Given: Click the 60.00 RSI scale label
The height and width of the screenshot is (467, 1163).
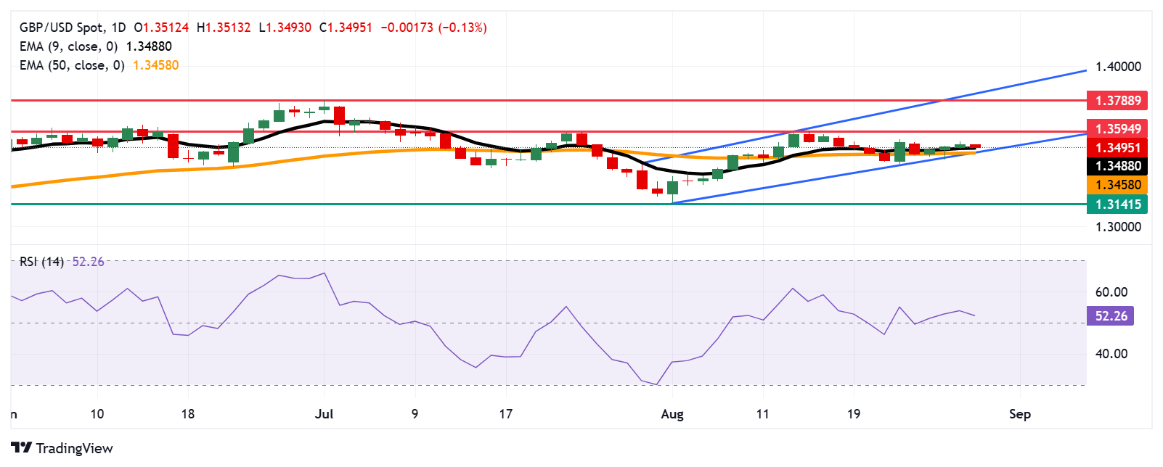Looking at the screenshot, I should [1111, 292].
